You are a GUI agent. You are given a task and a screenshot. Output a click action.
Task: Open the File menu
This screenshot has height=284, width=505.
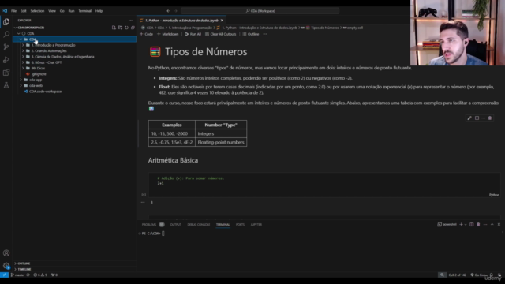[14, 11]
